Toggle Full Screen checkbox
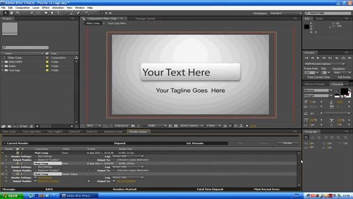The image size is (353, 199). (x=335, y=77)
